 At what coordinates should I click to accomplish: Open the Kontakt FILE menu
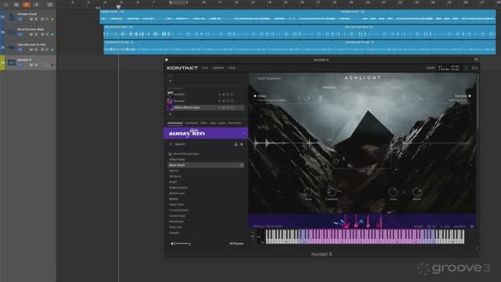(x=205, y=68)
